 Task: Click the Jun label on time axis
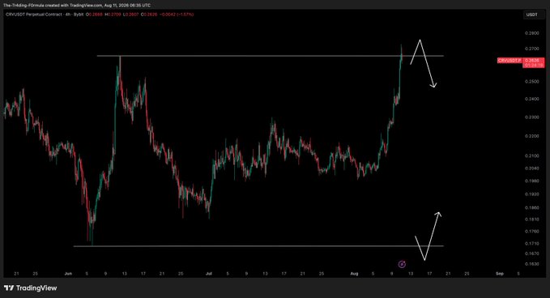click(68, 274)
